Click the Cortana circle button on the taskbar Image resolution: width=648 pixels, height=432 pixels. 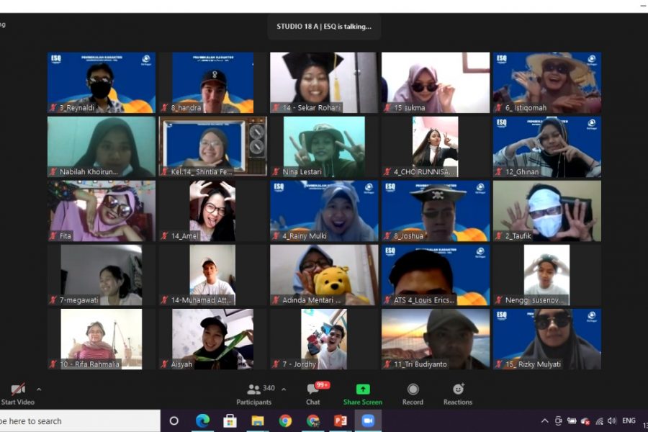(x=174, y=421)
